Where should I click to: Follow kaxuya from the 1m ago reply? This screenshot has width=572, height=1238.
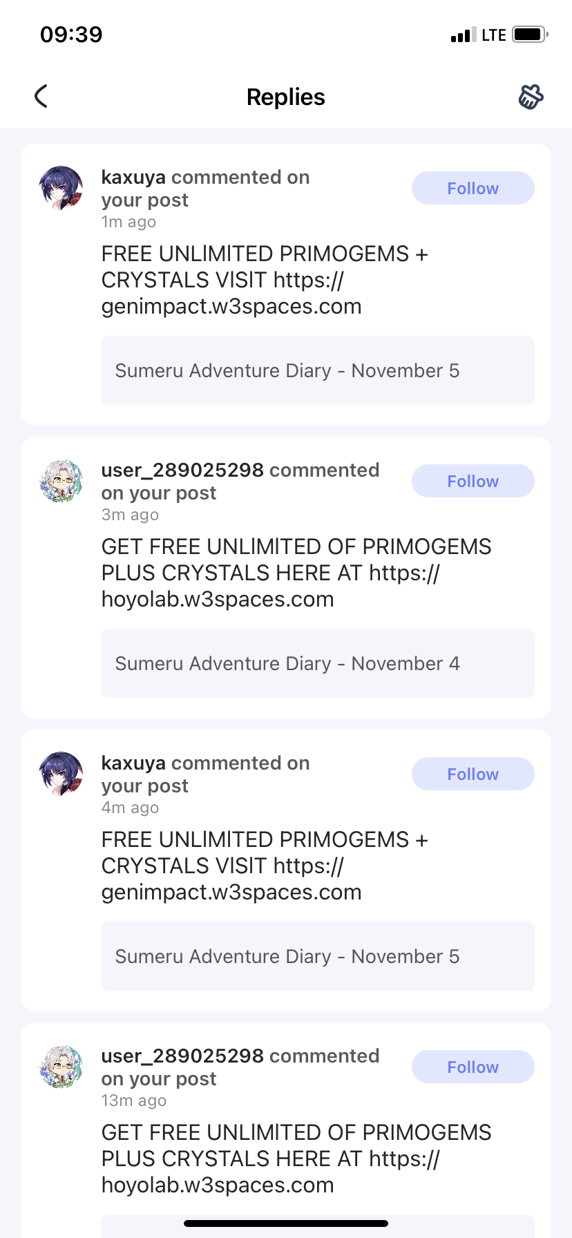(473, 188)
